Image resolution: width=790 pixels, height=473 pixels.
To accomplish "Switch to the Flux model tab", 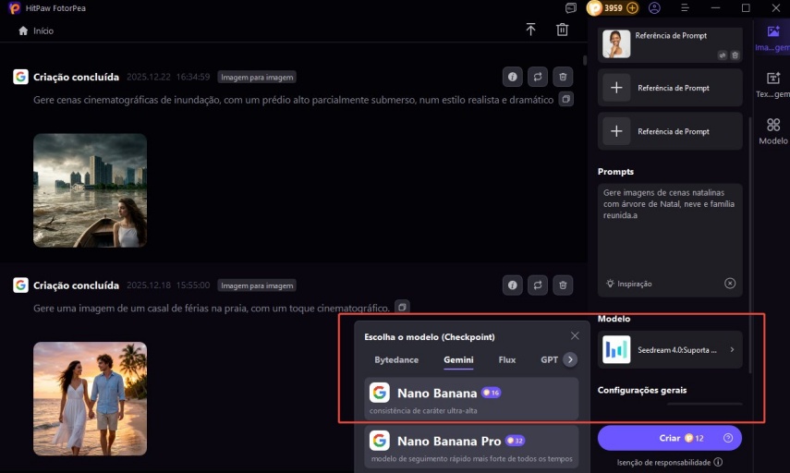I will [506, 359].
